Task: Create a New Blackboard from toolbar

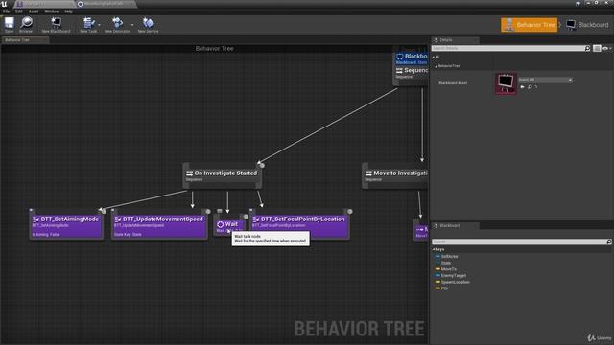Action: click(x=56, y=25)
